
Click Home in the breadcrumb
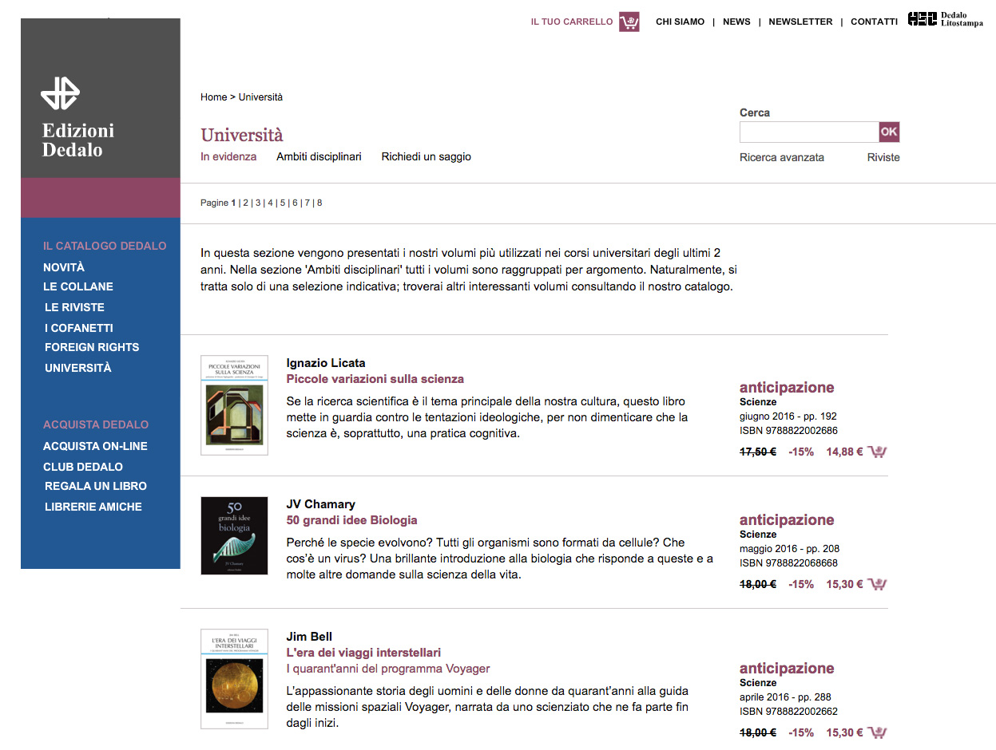click(x=214, y=97)
